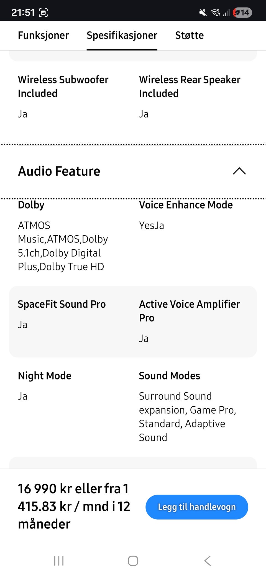Open recent apps navigation icon

click(59, 561)
